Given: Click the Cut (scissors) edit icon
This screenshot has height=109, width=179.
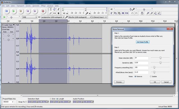Looking at the screenshot, I should (112, 13).
